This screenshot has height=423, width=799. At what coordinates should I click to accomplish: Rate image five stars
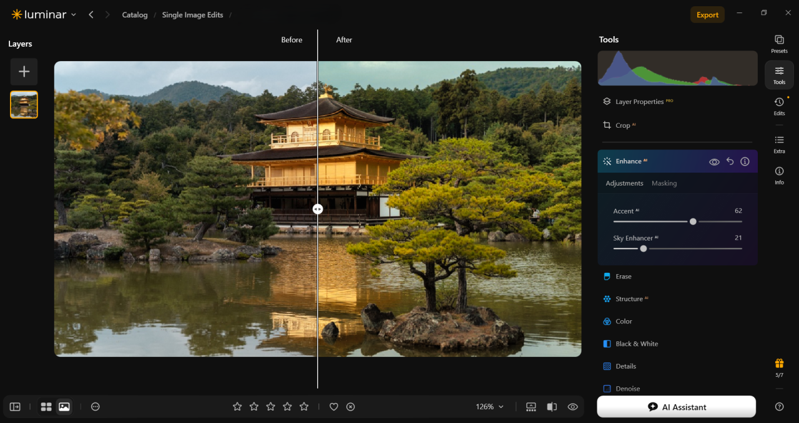304,407
